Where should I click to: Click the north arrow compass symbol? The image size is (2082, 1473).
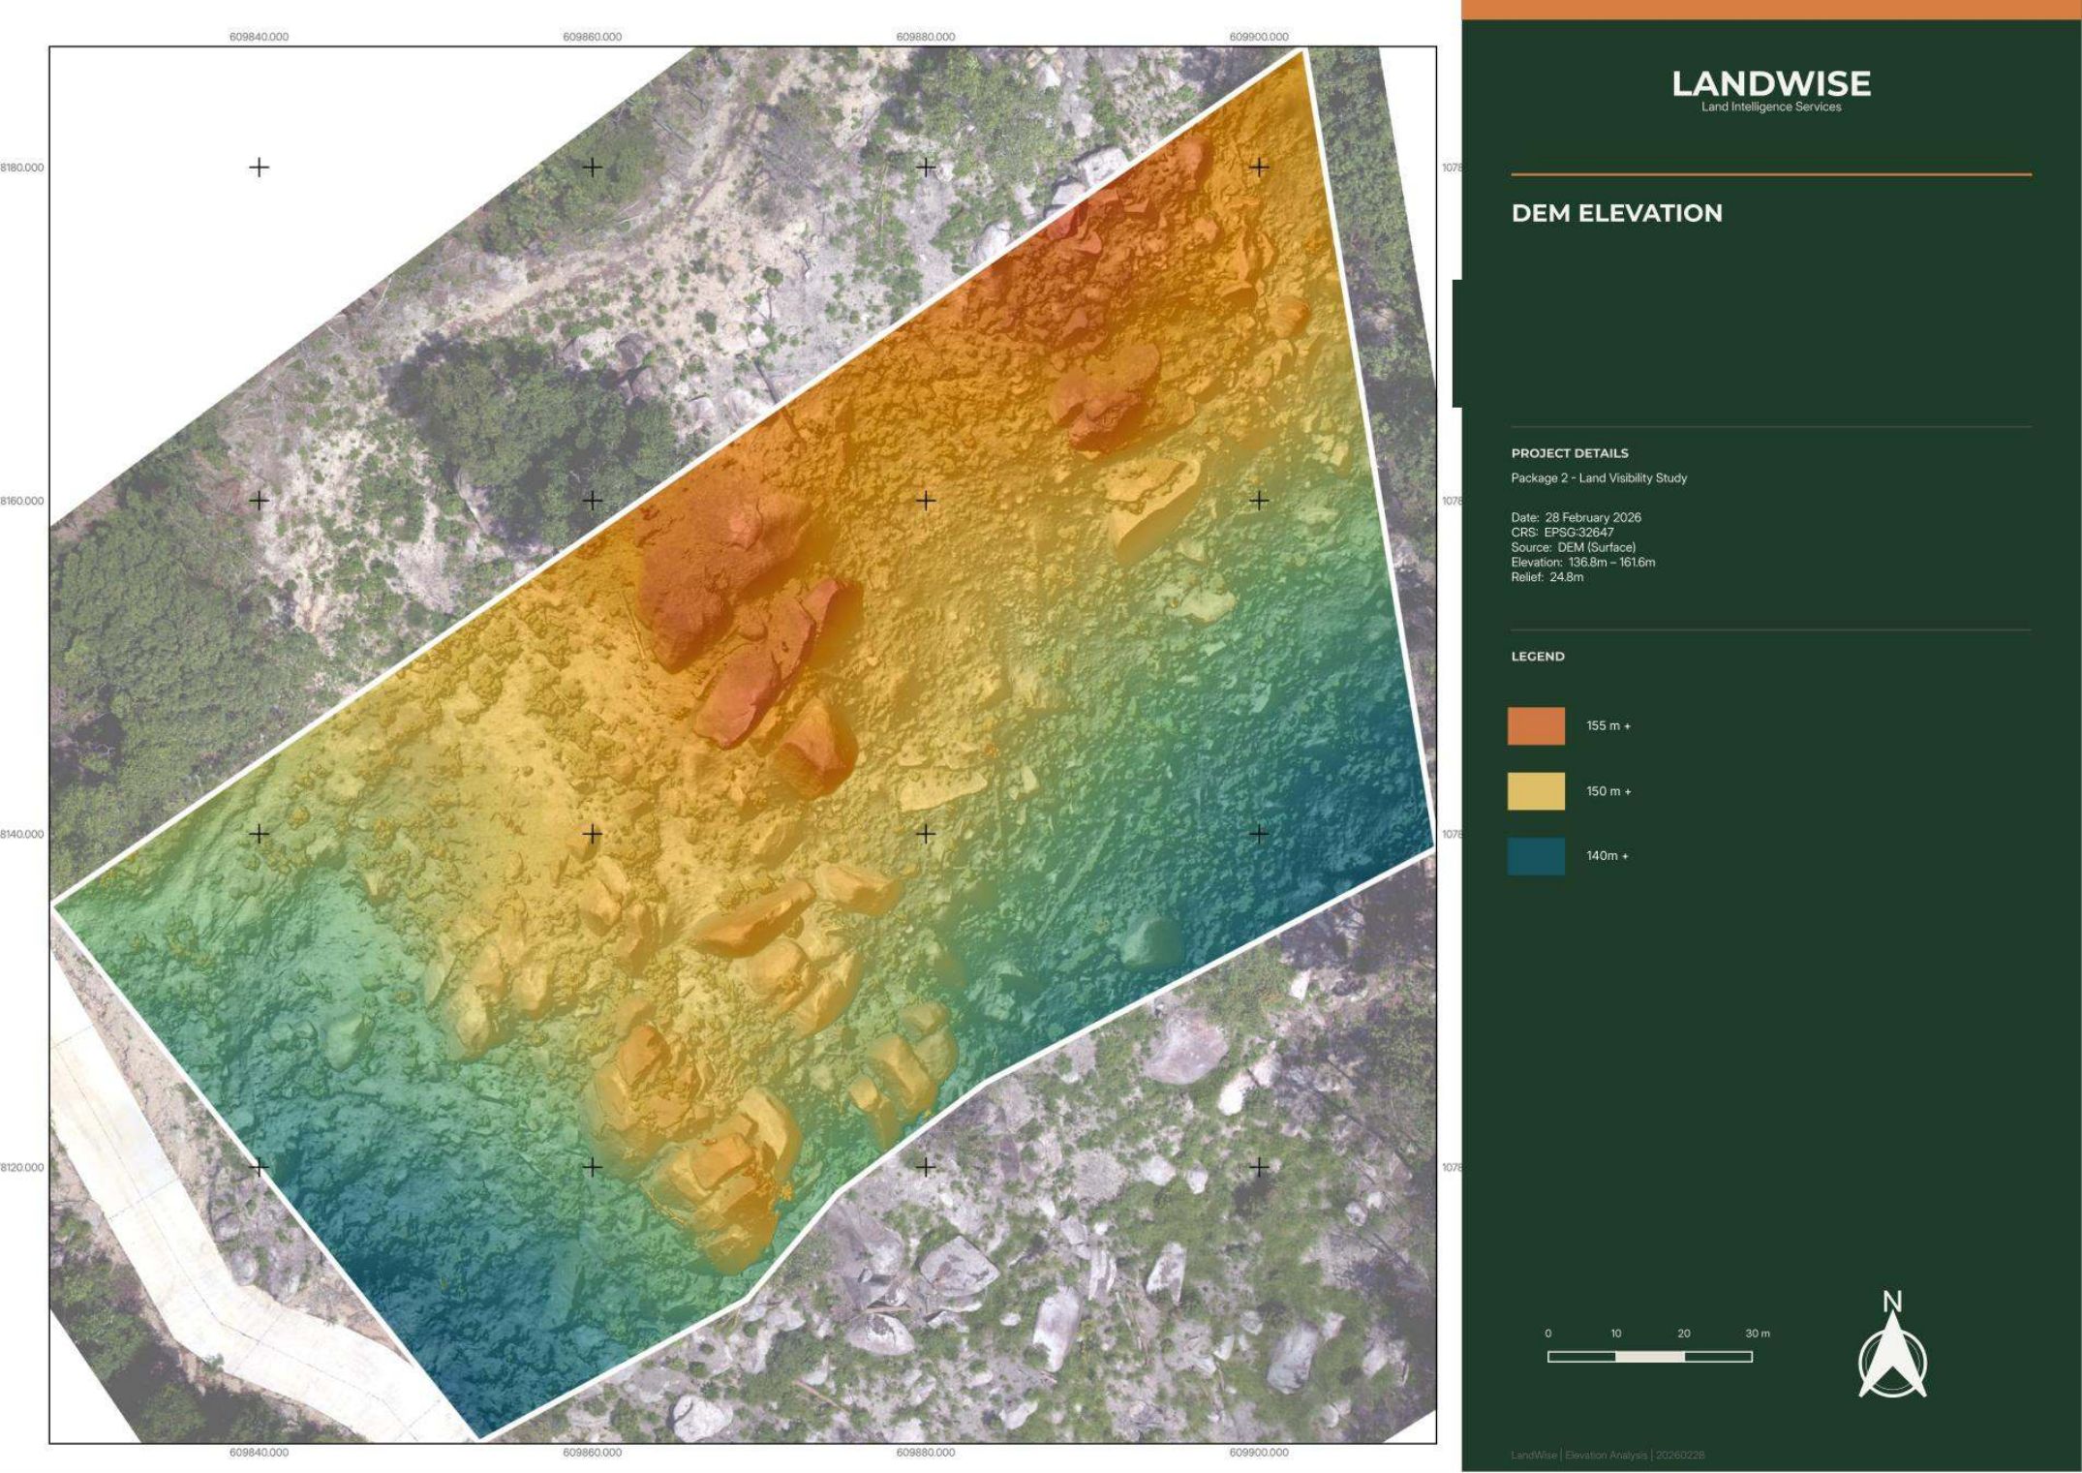coord(1892,1345)
